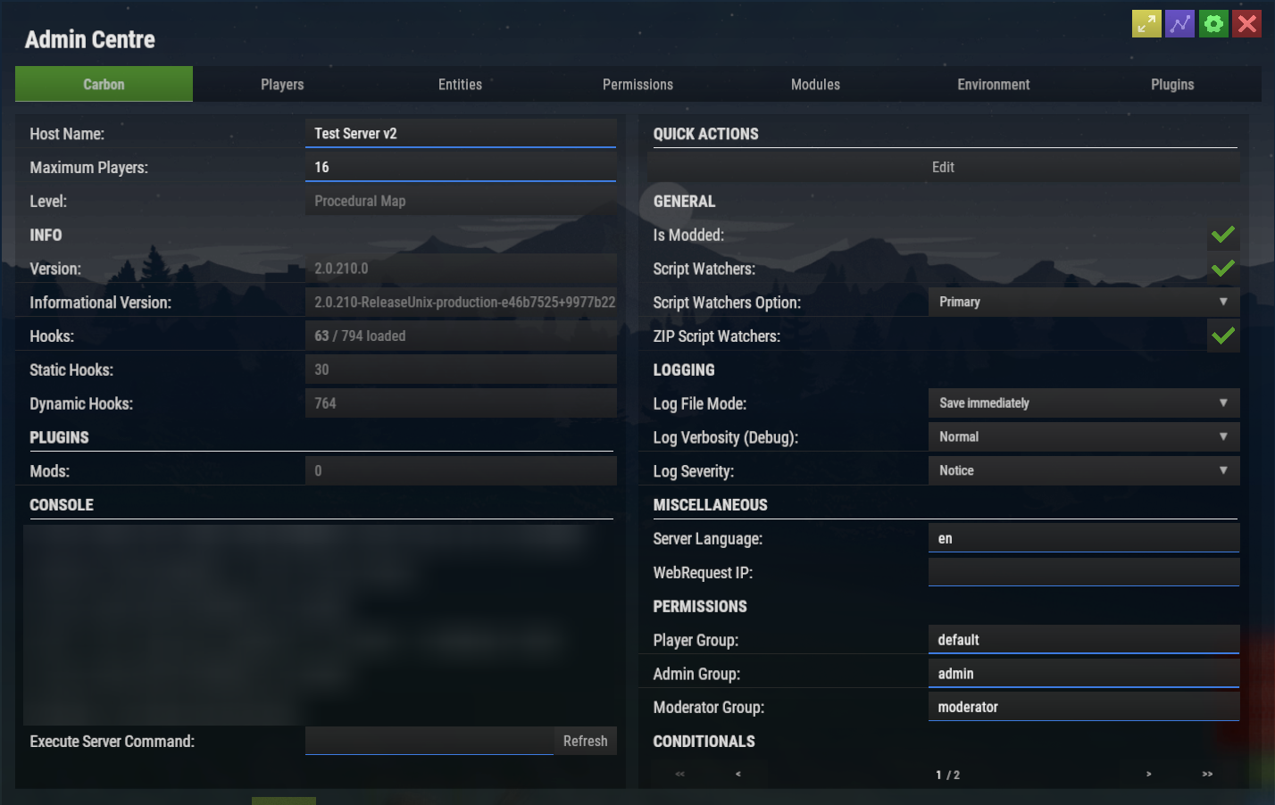Select the Plugins tab
This screenshot has height=805, width=1275.
(1171, 84)
